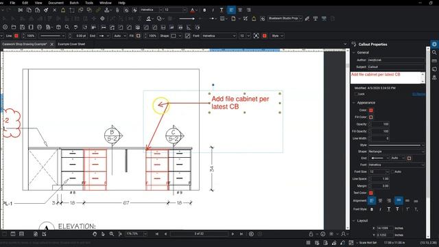Collapse the Appearance section in properties panel

(354, 103)
